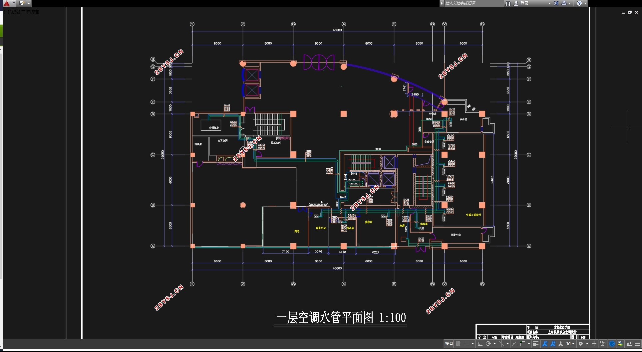Toggle object snap tracking
This screenshot has height=352, width=642.
point(514,344)
